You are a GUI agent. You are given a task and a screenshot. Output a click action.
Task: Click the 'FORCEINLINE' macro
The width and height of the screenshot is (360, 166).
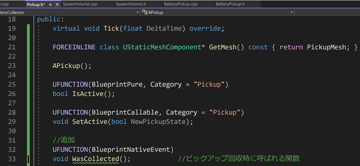(74, 47)
